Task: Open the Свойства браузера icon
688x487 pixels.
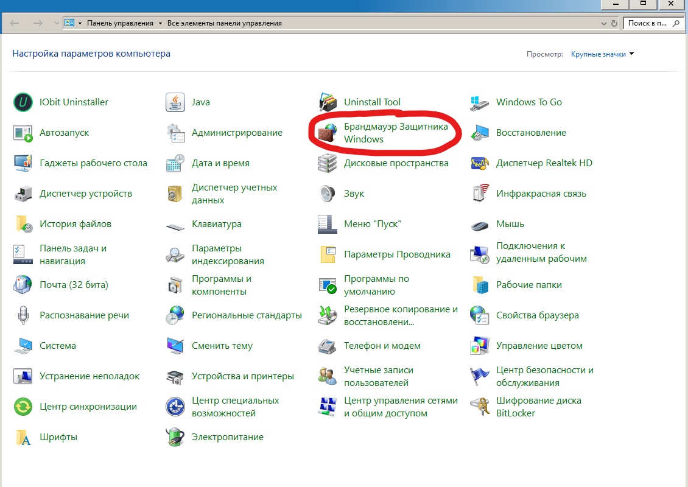Action: pos(480,315)
